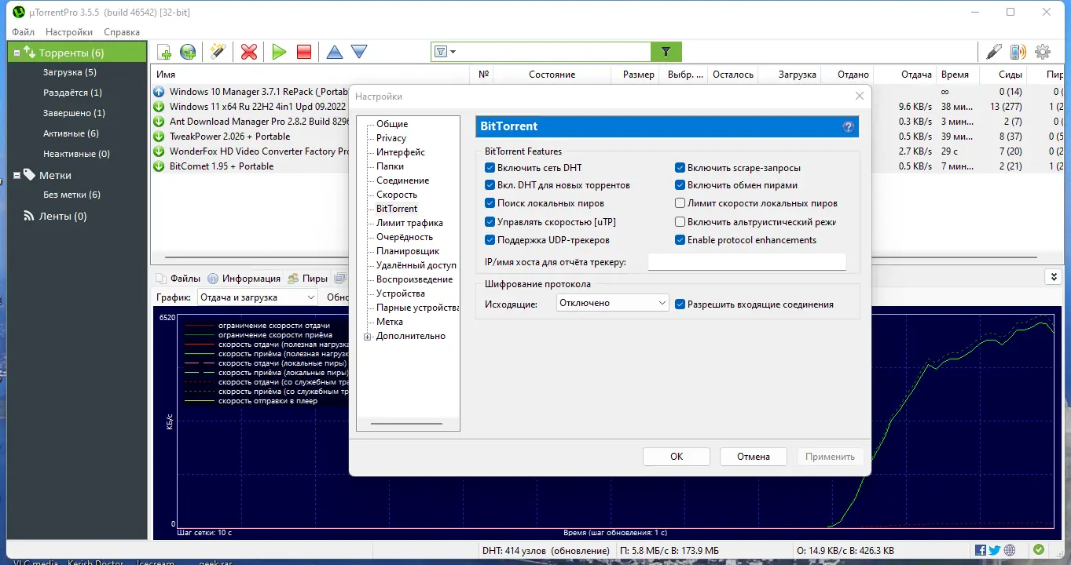Screen dimensions: 1071x565
Task: Open the Исходящие encryption dropdown
Action: click(613, 303)
